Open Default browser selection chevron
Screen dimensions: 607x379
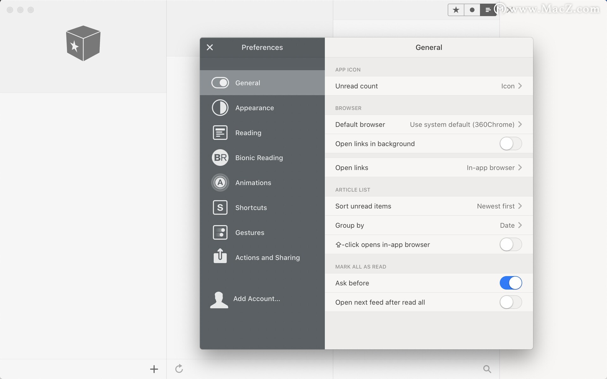[x=520, y=124]
